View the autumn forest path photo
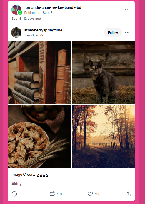Viewport: 145px width, 204px height. (x=103, y=136)
